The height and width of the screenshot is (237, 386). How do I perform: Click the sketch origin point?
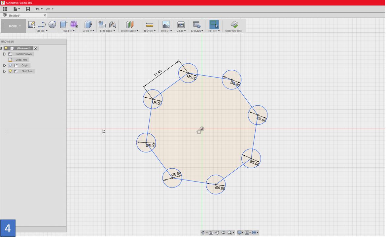[202, 129]
